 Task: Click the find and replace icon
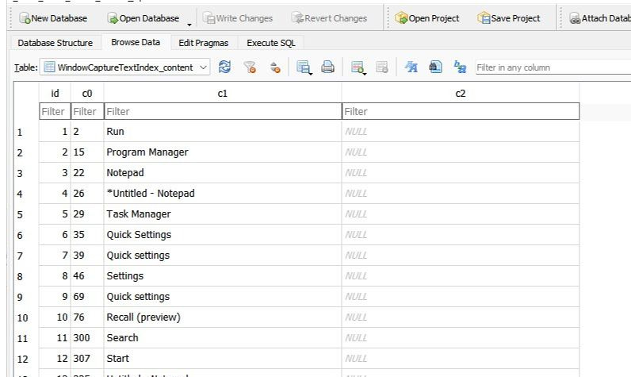click(460, 67)
